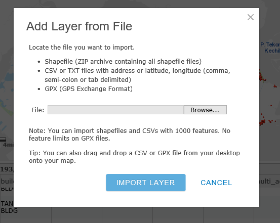Click the P. Tekong Kechil map label

pyautogui.click(x=270, y=48)
